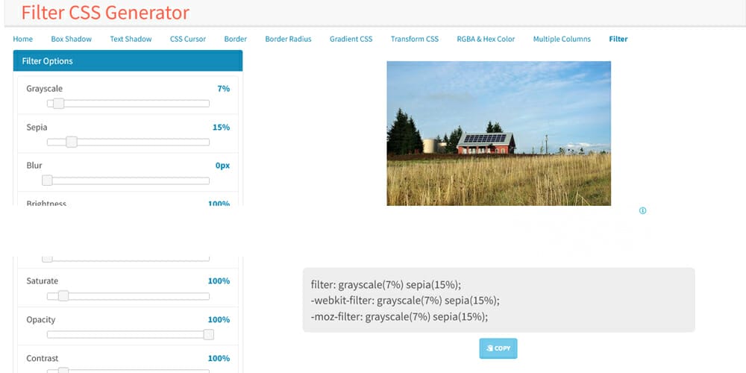
Task: Click the Grayscale 7% value
Action: 224,89
